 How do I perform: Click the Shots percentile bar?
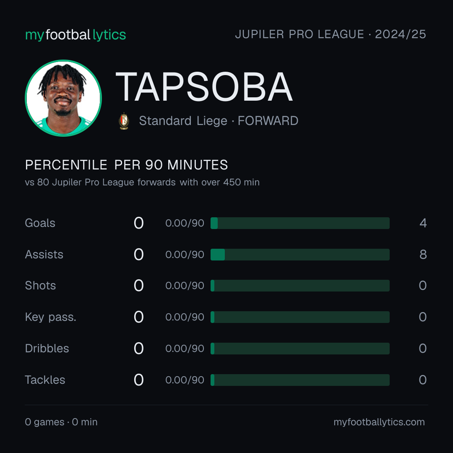(300, 286)
